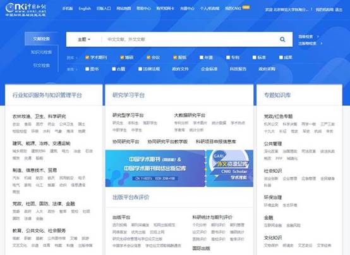The image size is (350, 255).
Task: Open the 中国学术期刊 banner image
Action: click(x=155, y=168)
